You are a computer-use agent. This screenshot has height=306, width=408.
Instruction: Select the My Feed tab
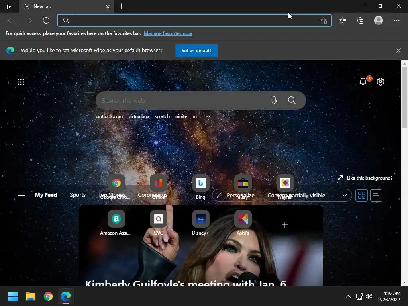coord(46,195)
